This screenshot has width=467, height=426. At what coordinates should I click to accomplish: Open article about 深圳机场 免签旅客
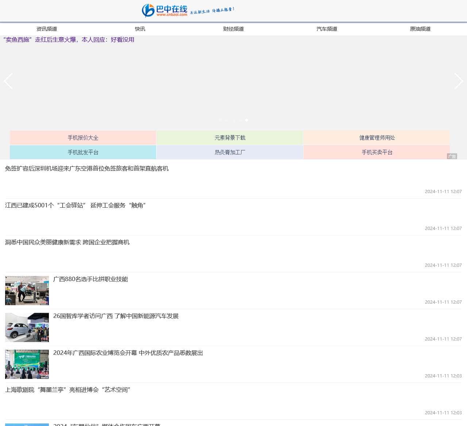click(x=87, y=168)
